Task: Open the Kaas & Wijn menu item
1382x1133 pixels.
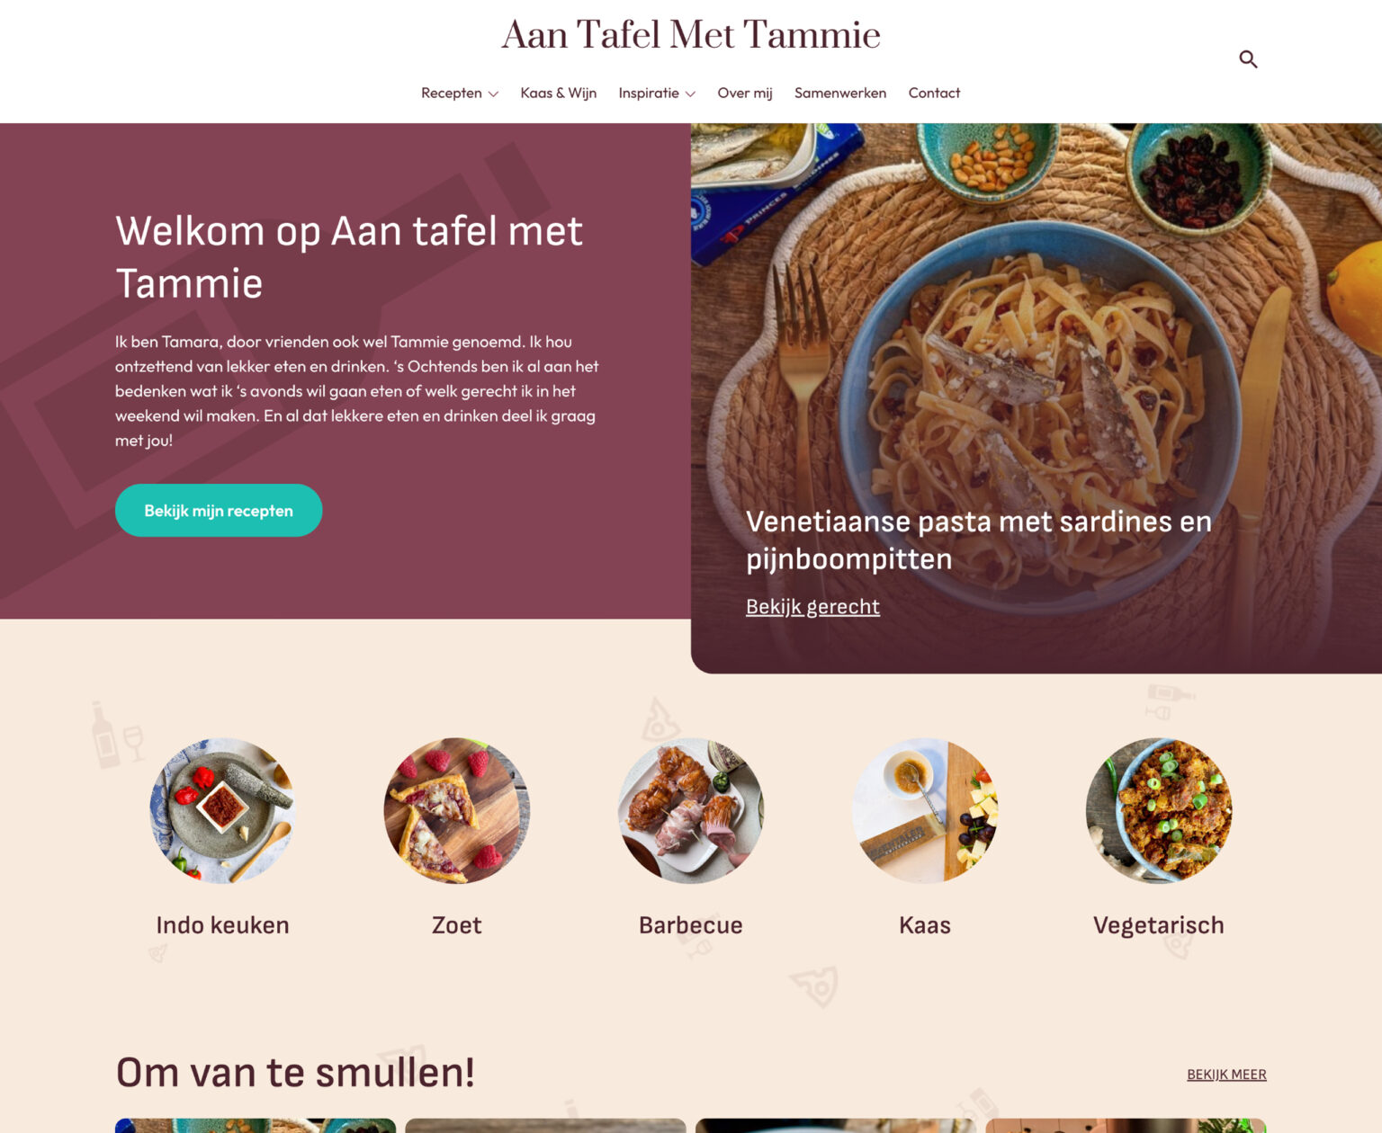Action: pyautogui.click(x=558, y=93)
